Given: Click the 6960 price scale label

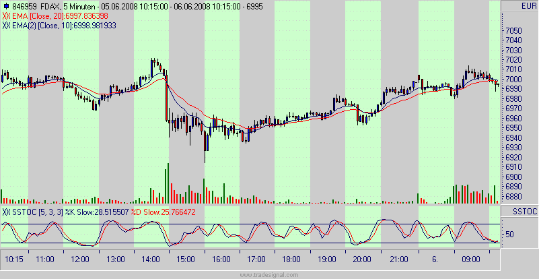Looking at the screenshot, I should pyautogui.click(x=513, y=119).
